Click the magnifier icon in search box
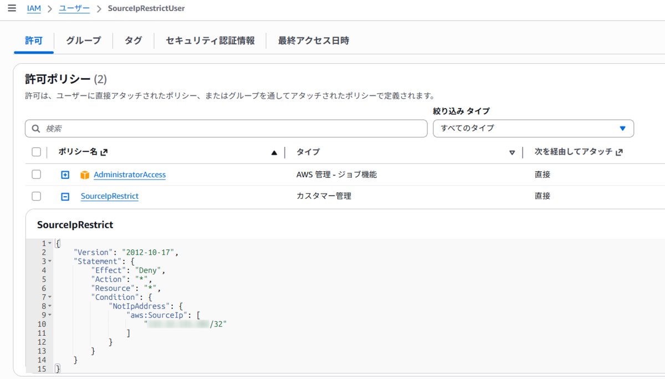 click(36, 128)
